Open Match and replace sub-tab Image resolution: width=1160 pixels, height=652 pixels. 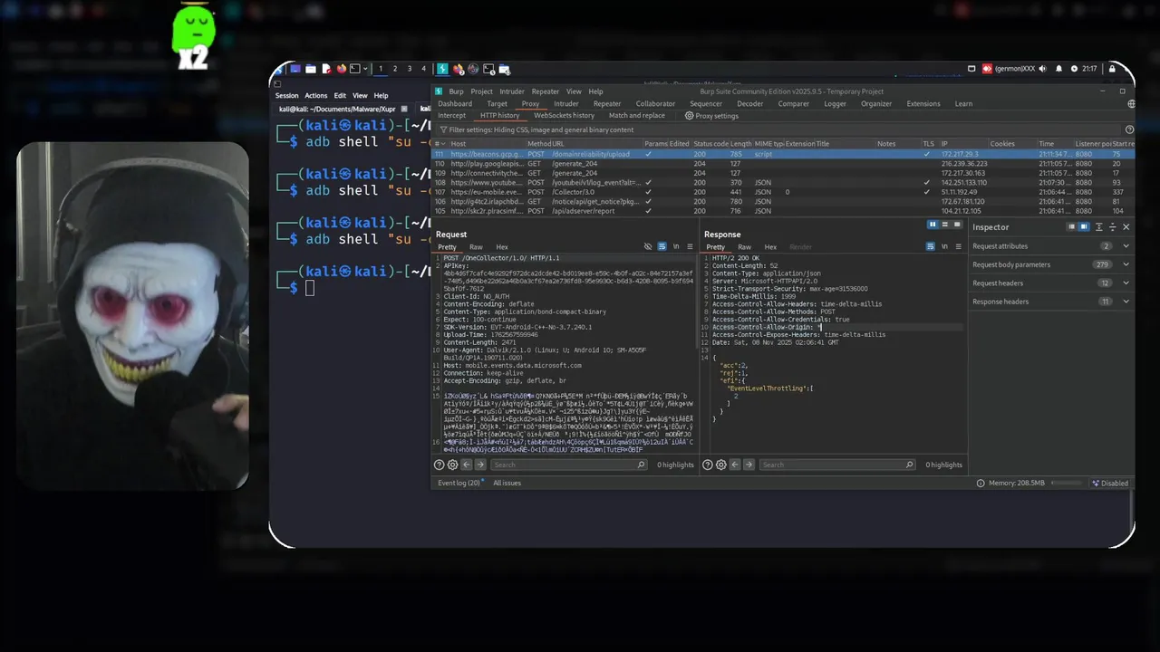pyautogui.click(x=636, y=116)
